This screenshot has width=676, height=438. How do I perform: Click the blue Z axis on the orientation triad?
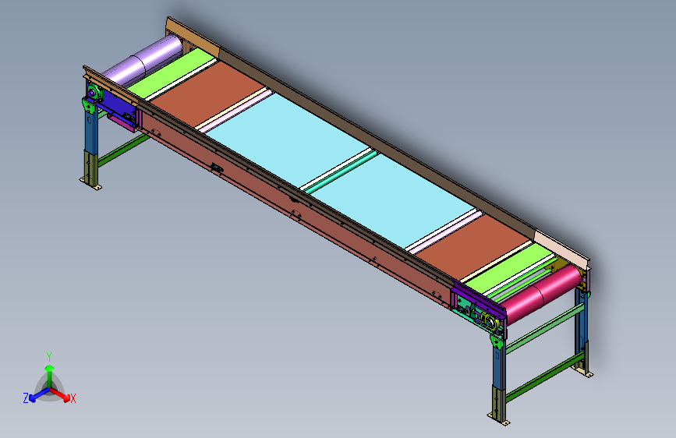(39, 395)
